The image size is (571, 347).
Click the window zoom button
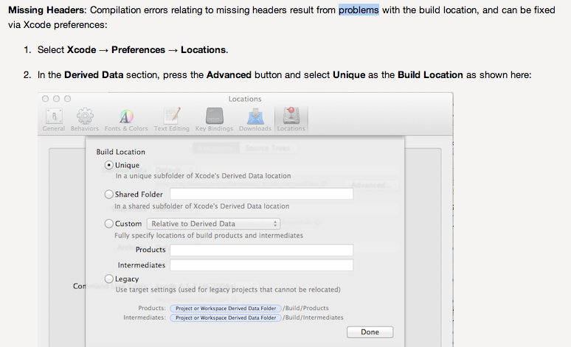click(x=67, y=99)
